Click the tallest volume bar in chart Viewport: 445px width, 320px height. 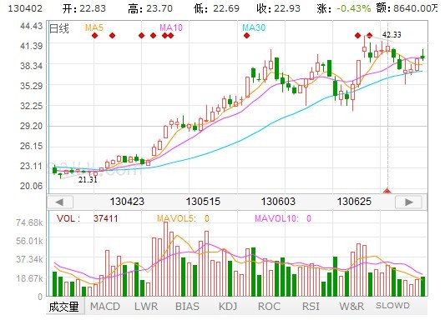click(166, 259)
